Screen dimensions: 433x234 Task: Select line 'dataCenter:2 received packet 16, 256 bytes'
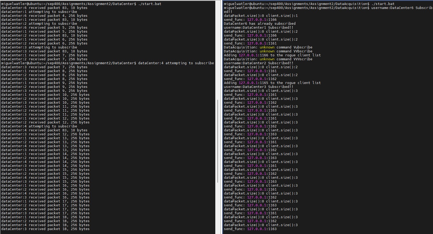[x=45, y=190]
